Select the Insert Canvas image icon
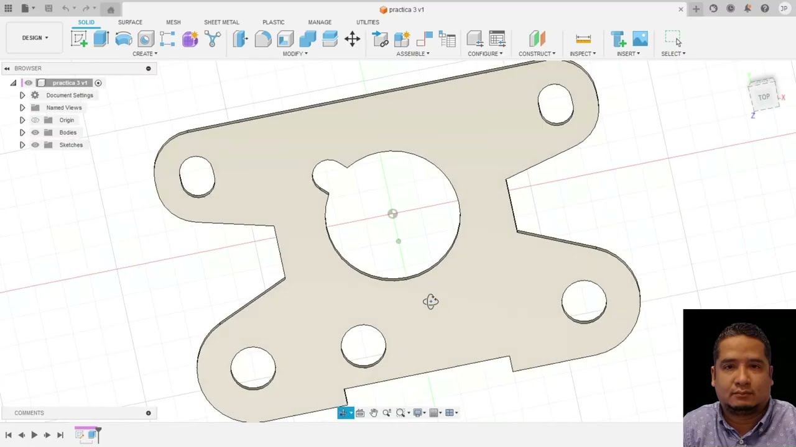This screenshot has width=796, height=447. coord(640,39)
